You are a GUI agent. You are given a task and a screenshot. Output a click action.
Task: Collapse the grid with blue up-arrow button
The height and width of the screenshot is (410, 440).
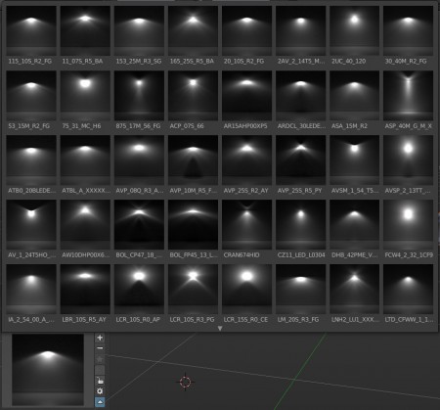(x=100, y=402)
